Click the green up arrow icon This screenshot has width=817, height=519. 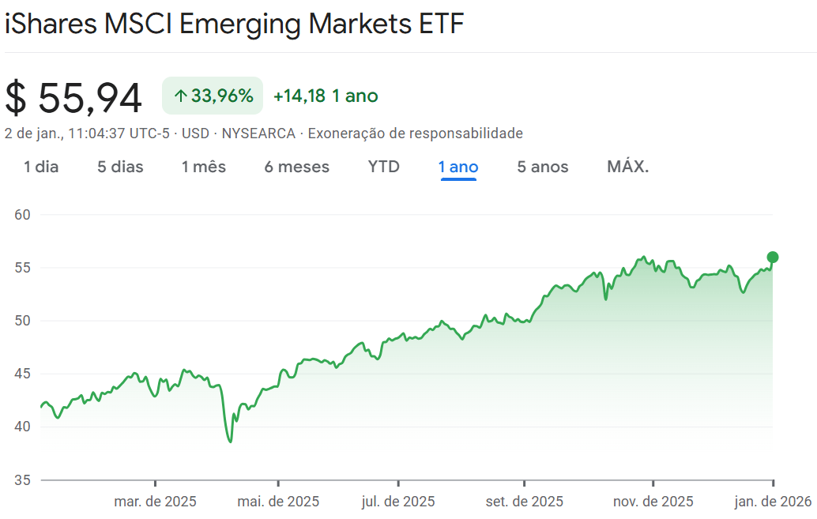[180, 96]
